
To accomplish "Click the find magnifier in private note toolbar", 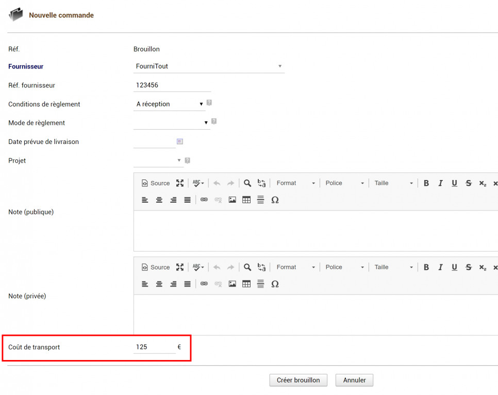I will pos(247,267).
